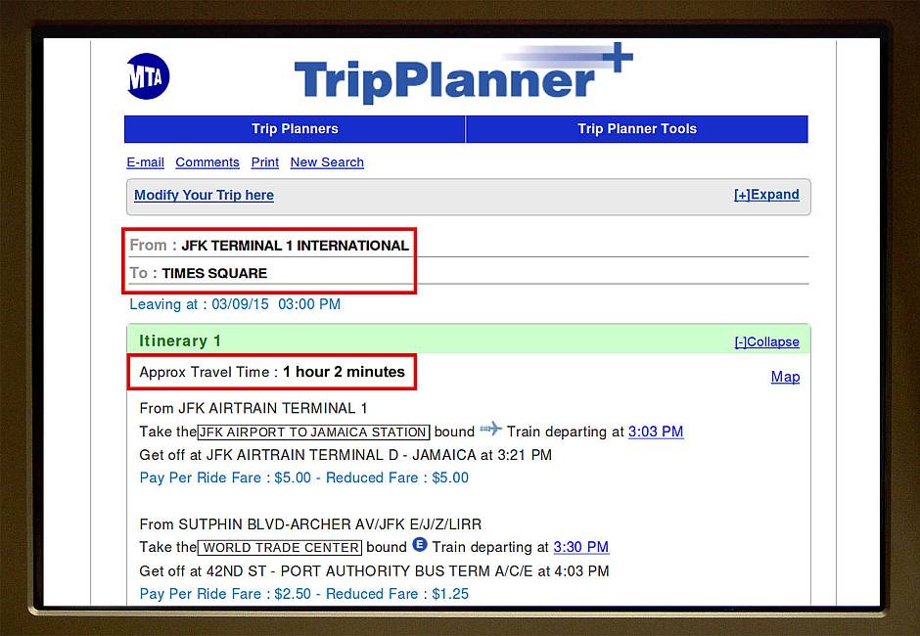
Task: Click From JFK AIRTRAIN TERMINAL 1 line
Action: 253,408
